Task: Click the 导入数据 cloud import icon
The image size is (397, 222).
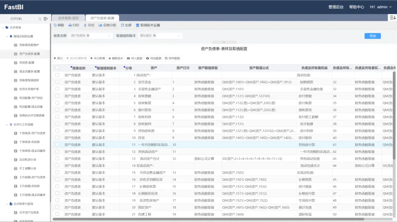Action: click(128, 59)
